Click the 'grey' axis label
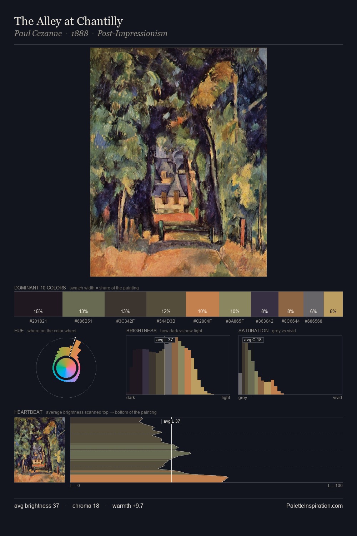 click(x=243, y=398)
